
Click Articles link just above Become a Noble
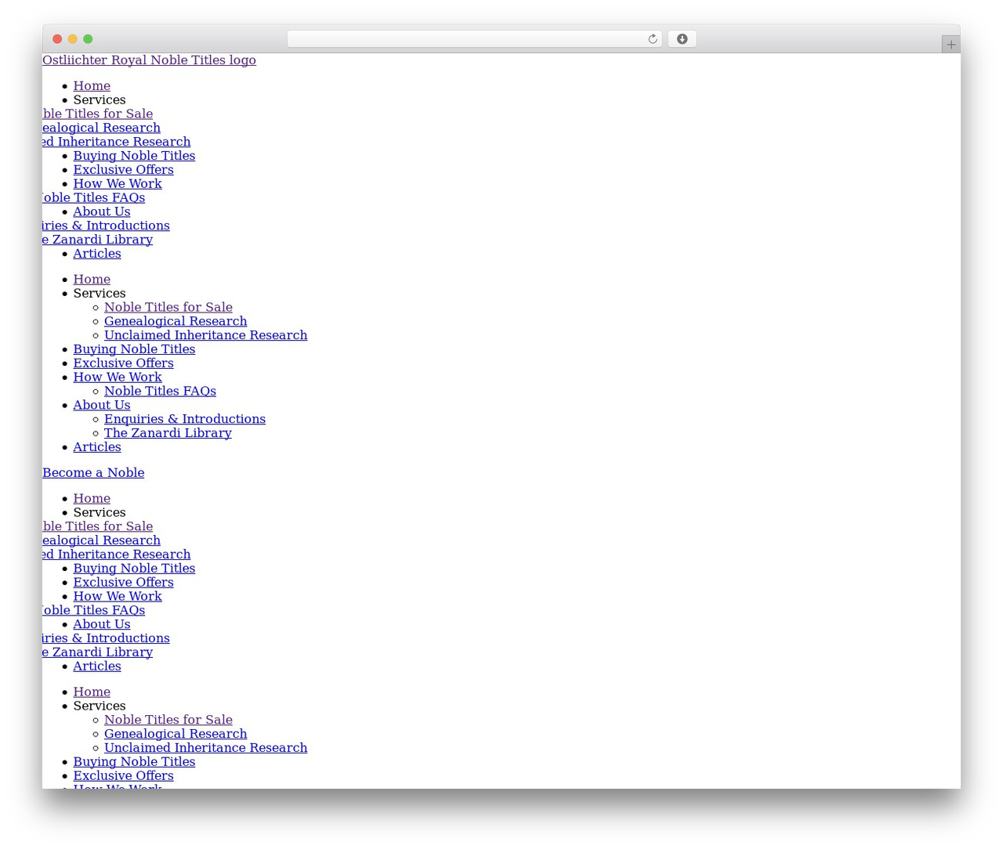pyautogui.click(x=97, y=448)
